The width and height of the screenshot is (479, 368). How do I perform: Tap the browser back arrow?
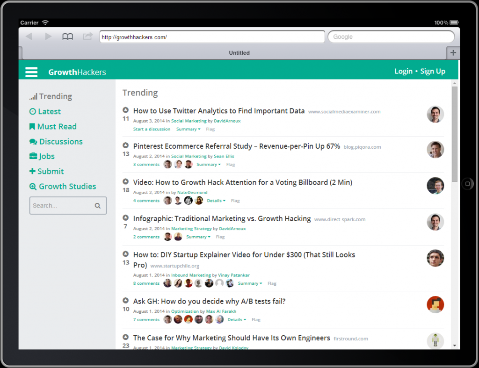pyautogui.click(x=29, y=36)
